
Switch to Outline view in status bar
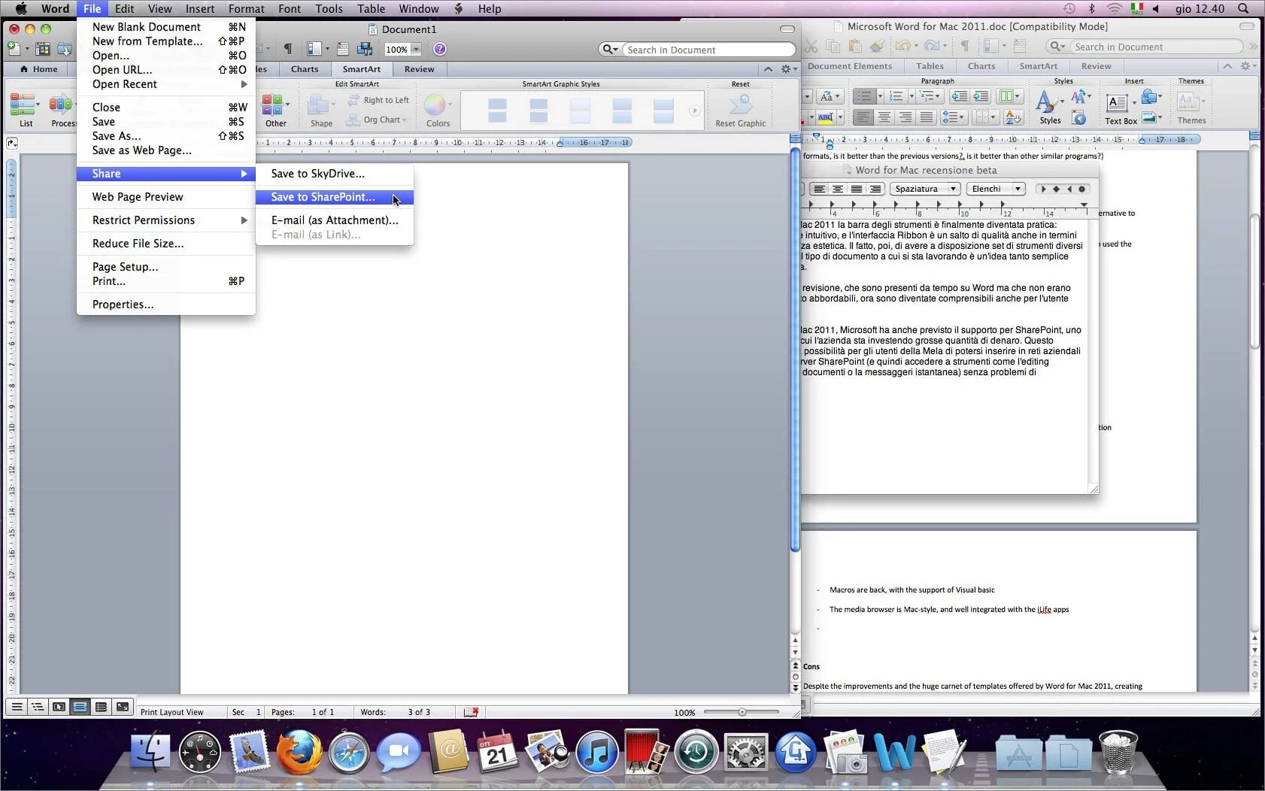point(38,707)
